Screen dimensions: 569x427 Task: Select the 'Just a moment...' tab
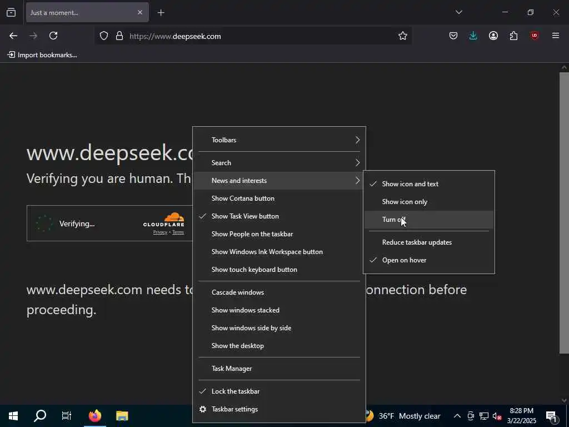[x=87, y=12]
